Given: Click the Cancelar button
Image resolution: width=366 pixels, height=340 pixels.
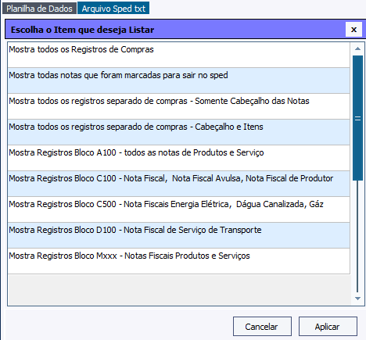Looking at the screenshot, I should [262, 327].
